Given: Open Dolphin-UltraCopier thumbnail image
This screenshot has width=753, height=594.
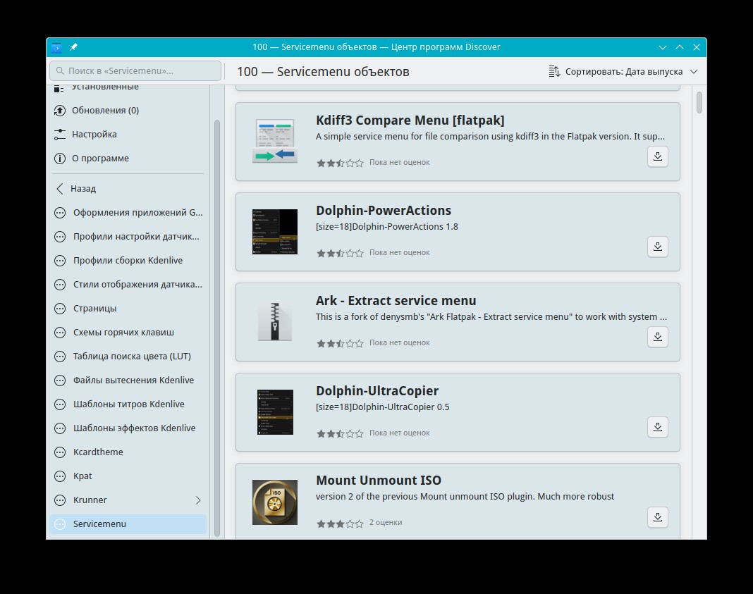Looking at the screenshot, I should [x=275, y=412].
